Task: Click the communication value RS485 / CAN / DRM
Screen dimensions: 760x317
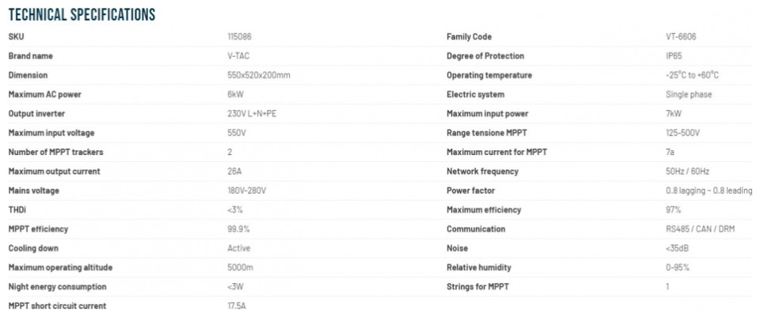Action: pos(701,229)
